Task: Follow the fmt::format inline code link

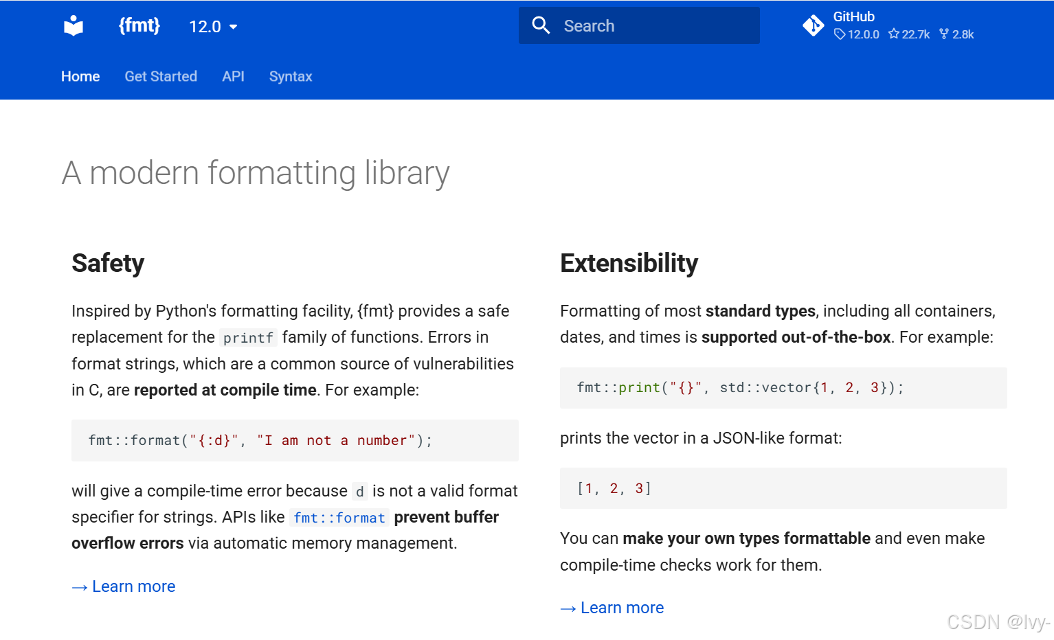Action: point(339,518)
